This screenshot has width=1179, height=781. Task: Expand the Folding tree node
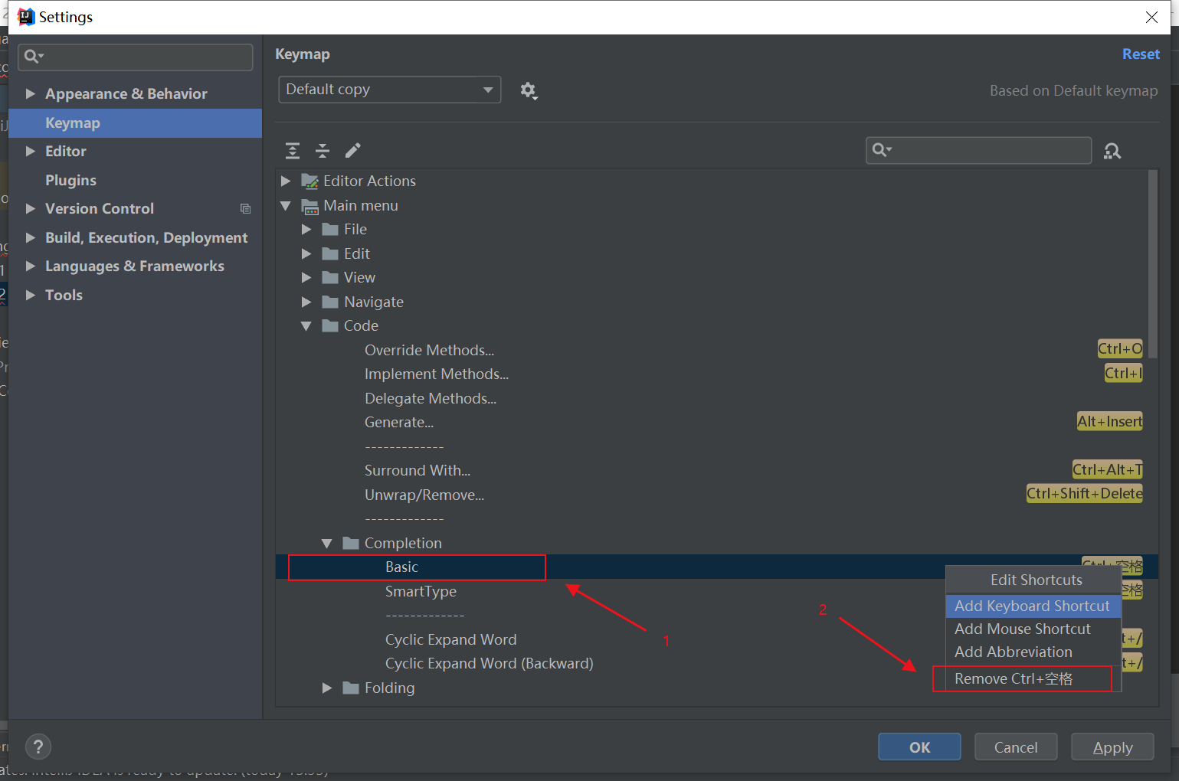click(327, 688)
